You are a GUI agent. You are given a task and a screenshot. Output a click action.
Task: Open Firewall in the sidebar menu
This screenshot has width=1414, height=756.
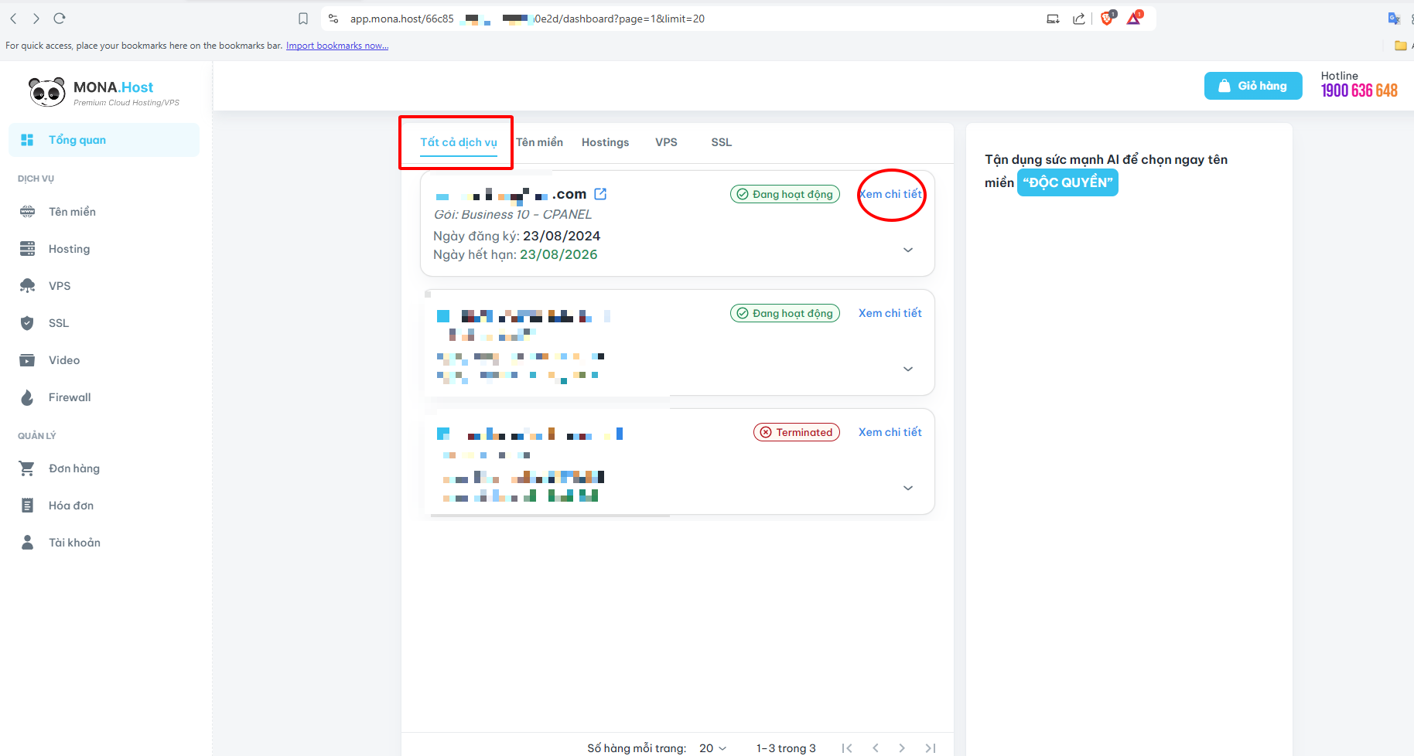(104, 397)
